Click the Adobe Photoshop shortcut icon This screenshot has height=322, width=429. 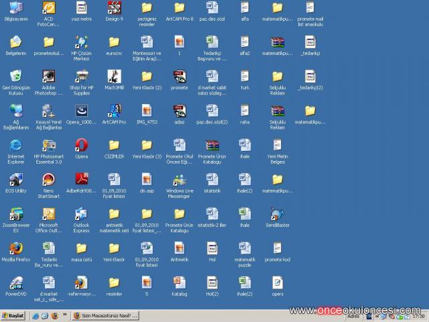pos(48,76)
